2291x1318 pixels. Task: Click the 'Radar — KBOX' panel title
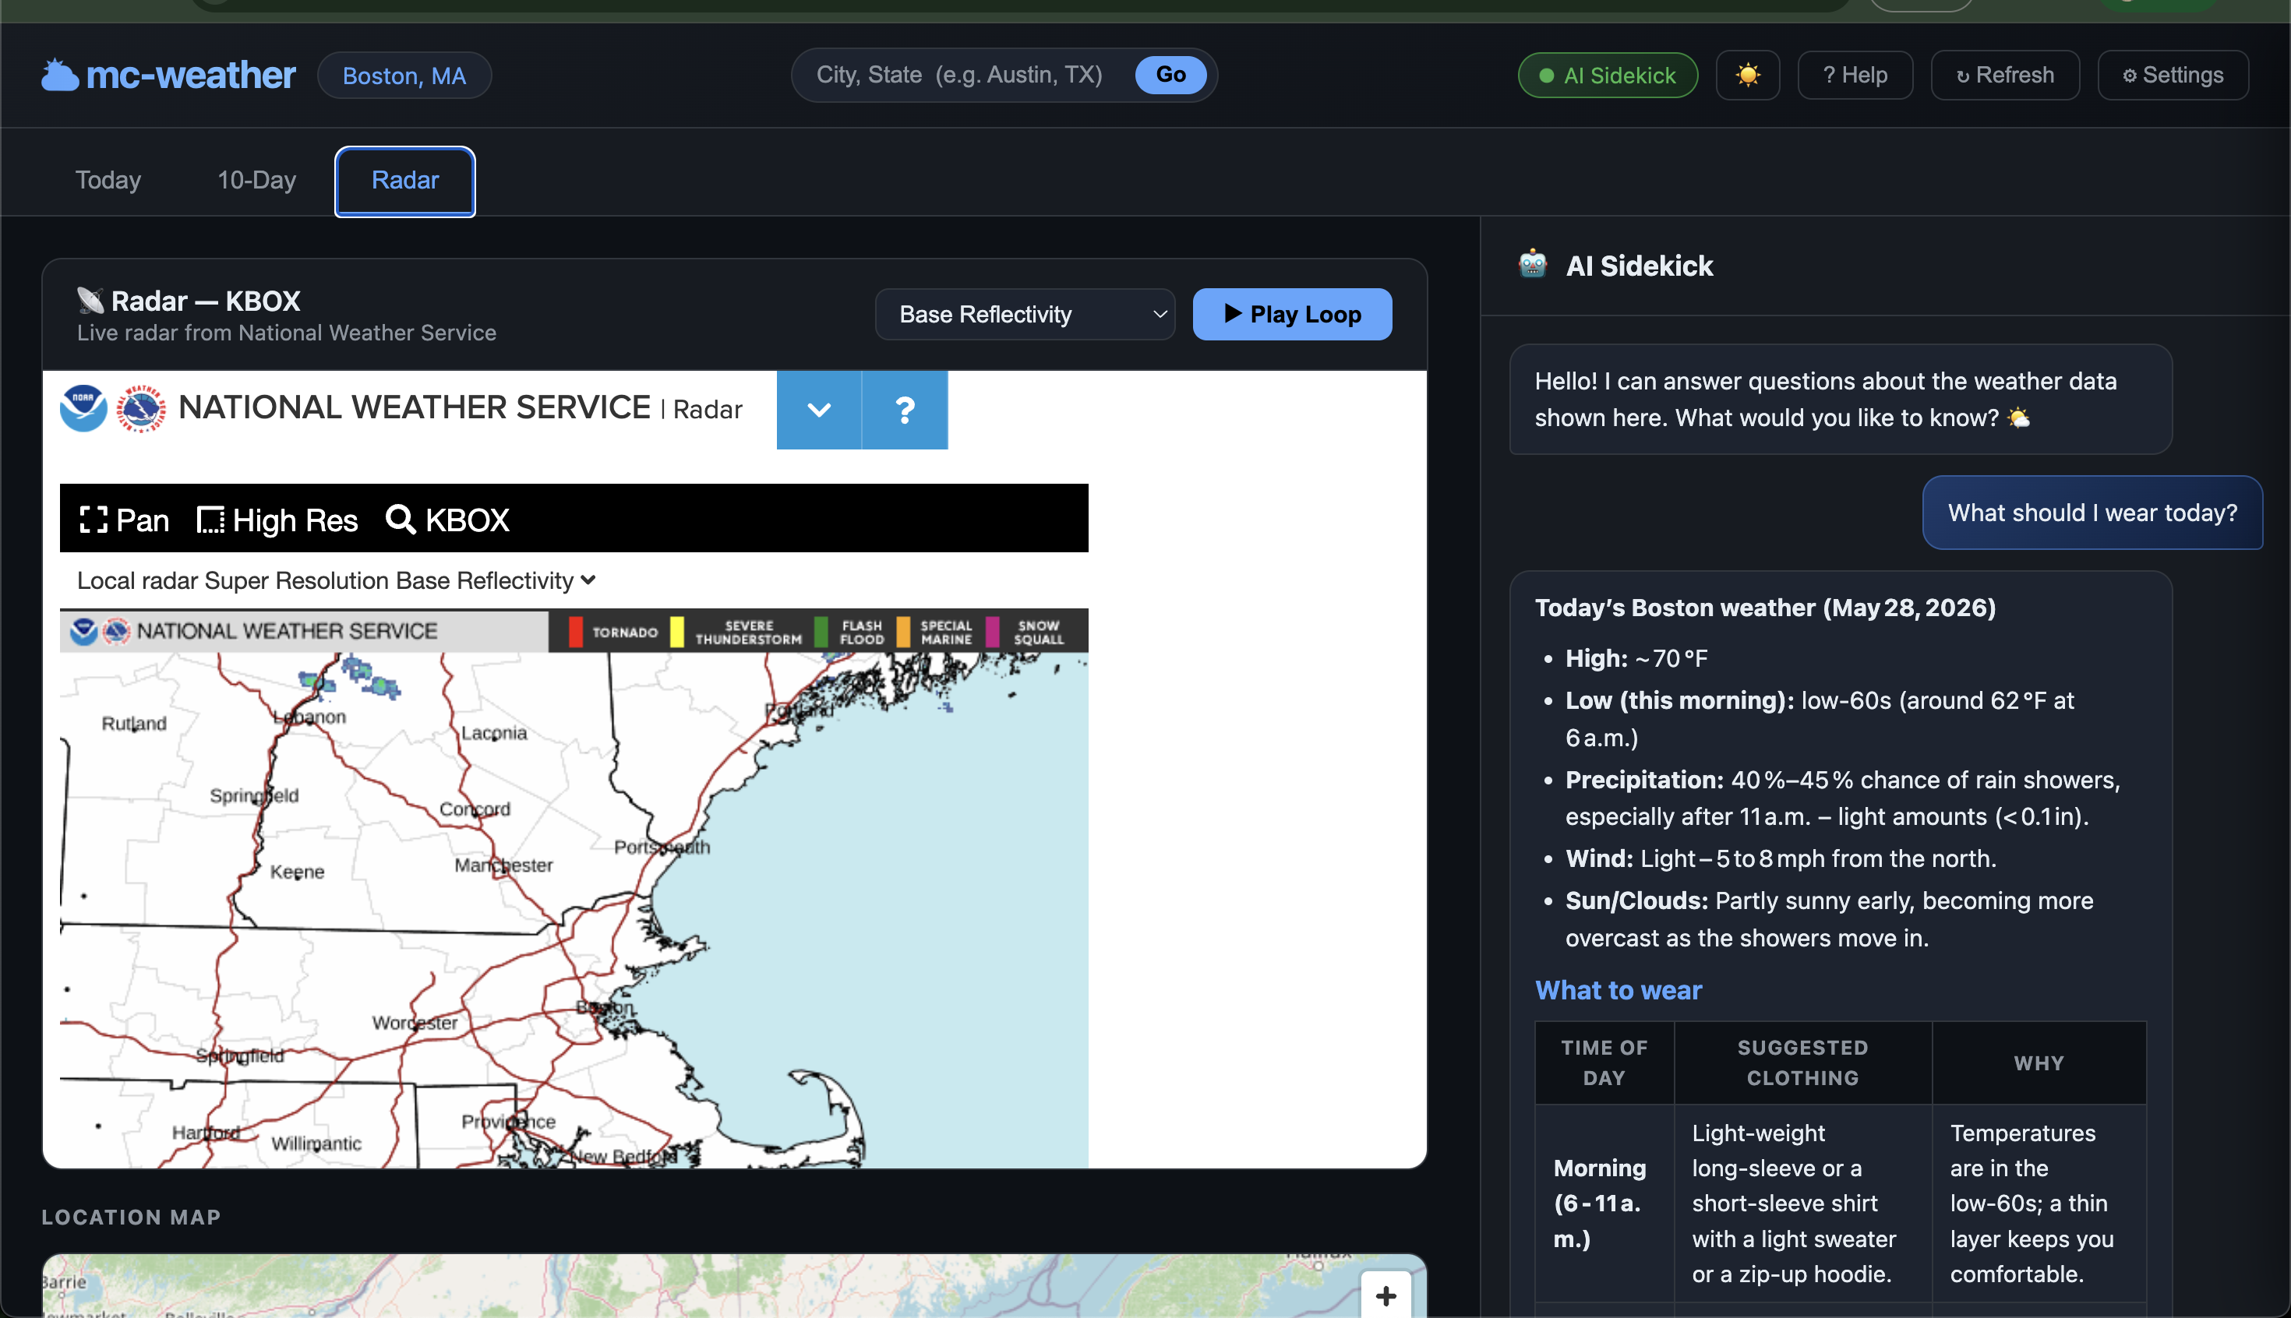point(206,301)
